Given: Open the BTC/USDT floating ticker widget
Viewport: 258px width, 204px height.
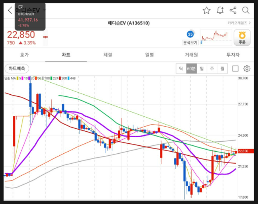Looking at the screenshot, I should coord(30,17).
